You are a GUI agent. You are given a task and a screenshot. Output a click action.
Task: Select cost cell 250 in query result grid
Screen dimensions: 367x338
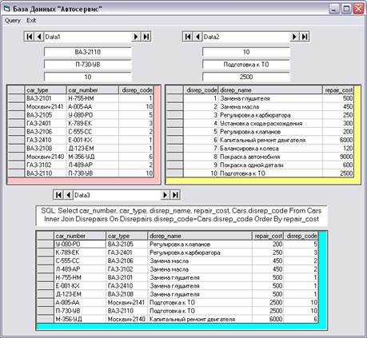268,253
